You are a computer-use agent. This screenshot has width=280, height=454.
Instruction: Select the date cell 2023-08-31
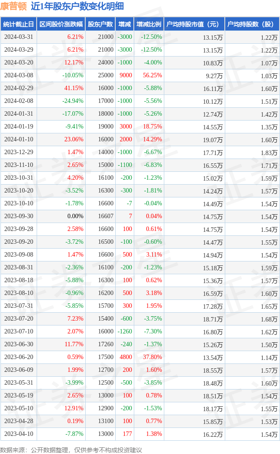click(19, 267)
